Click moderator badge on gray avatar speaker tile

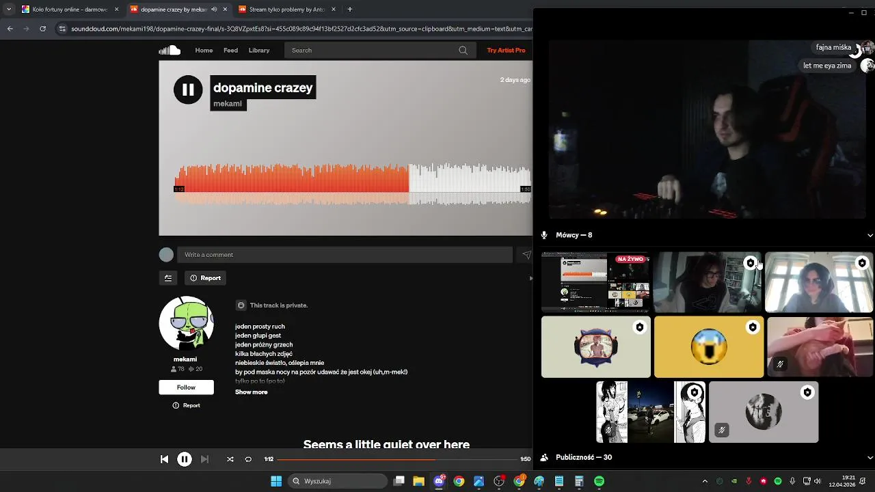pos(807,393)
